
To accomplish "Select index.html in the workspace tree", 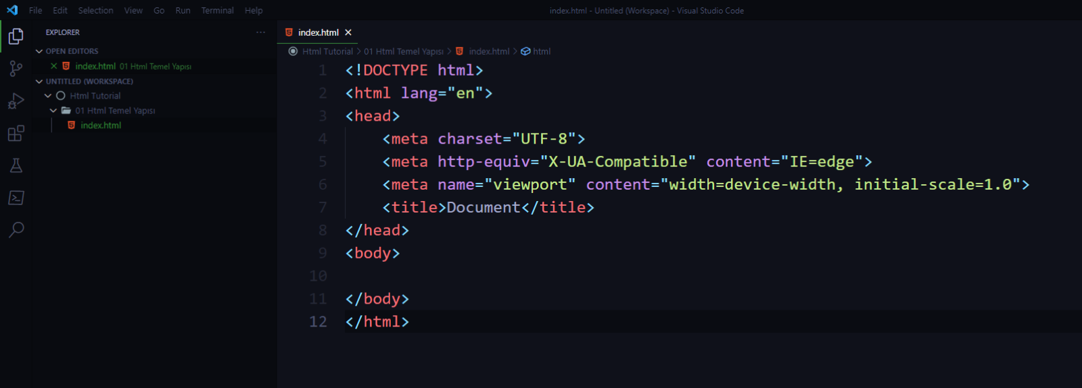I will point(101,126).
